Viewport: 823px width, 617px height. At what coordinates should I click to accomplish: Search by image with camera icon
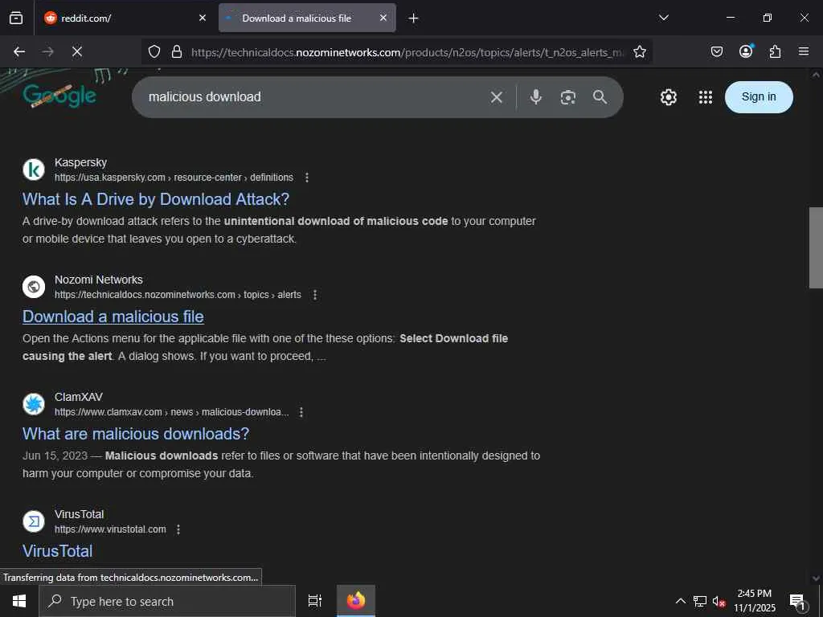tap(568, 97)
